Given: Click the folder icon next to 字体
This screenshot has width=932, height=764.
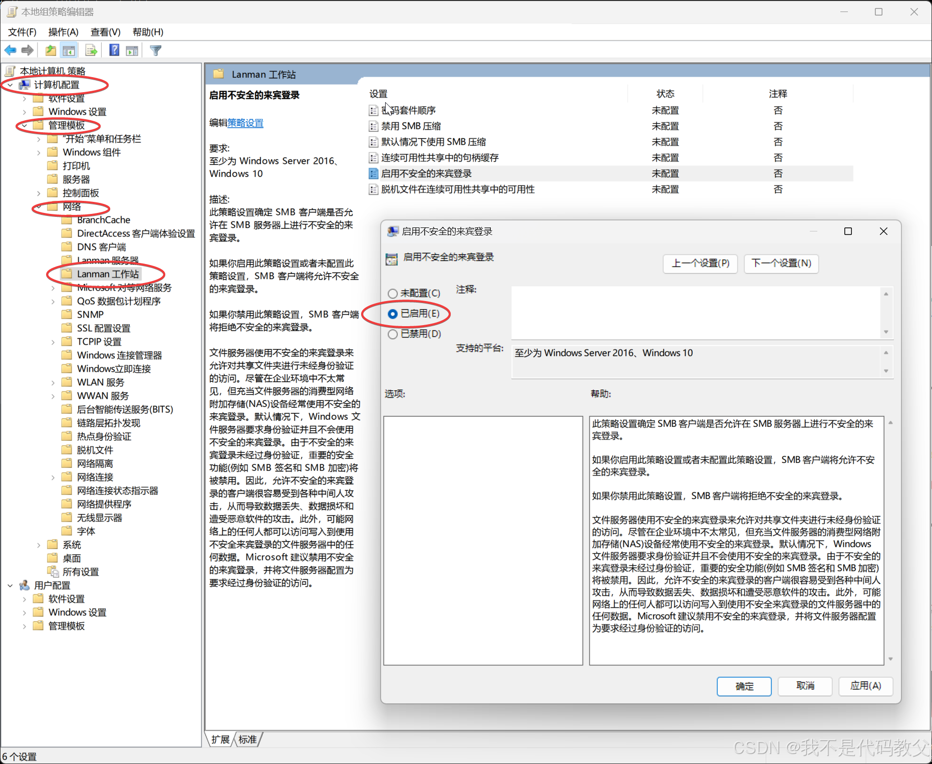Looking at the screenshot, I should coord(67,531).
